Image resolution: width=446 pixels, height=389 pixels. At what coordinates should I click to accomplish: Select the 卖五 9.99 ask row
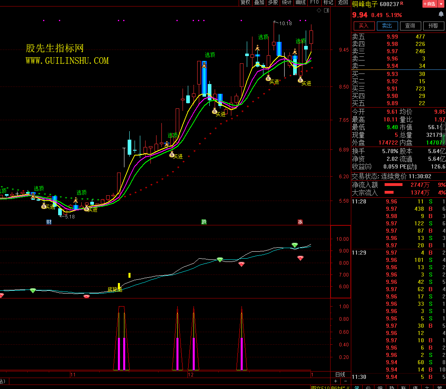[x=398, y=37]
